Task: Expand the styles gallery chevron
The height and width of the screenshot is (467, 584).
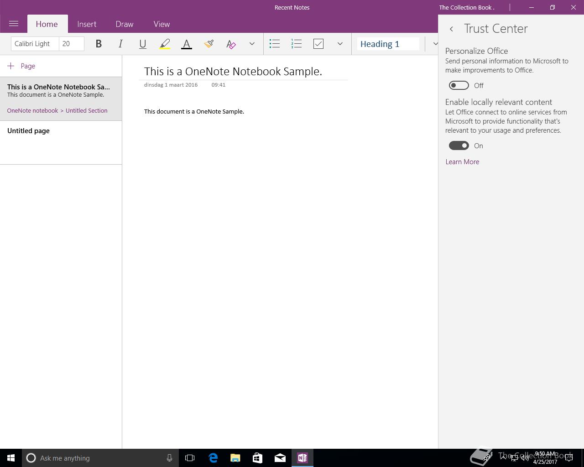Action: pyautogui.click(x=435, y=44)
